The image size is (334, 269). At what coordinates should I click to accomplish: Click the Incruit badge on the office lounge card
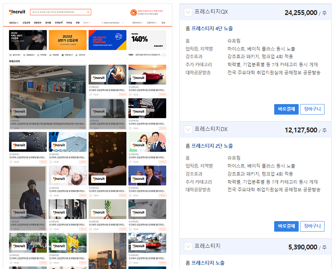coord(19,111)
